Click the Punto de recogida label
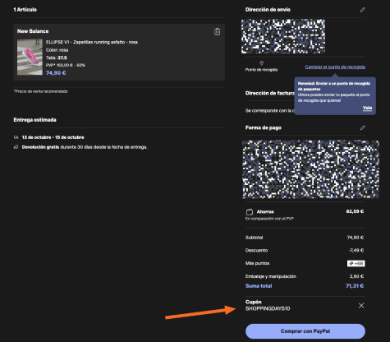This screenshot has height=342, width=390. 261,70
